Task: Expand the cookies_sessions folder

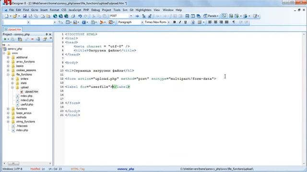Action: pyautogui.click(x=8, y=70)
